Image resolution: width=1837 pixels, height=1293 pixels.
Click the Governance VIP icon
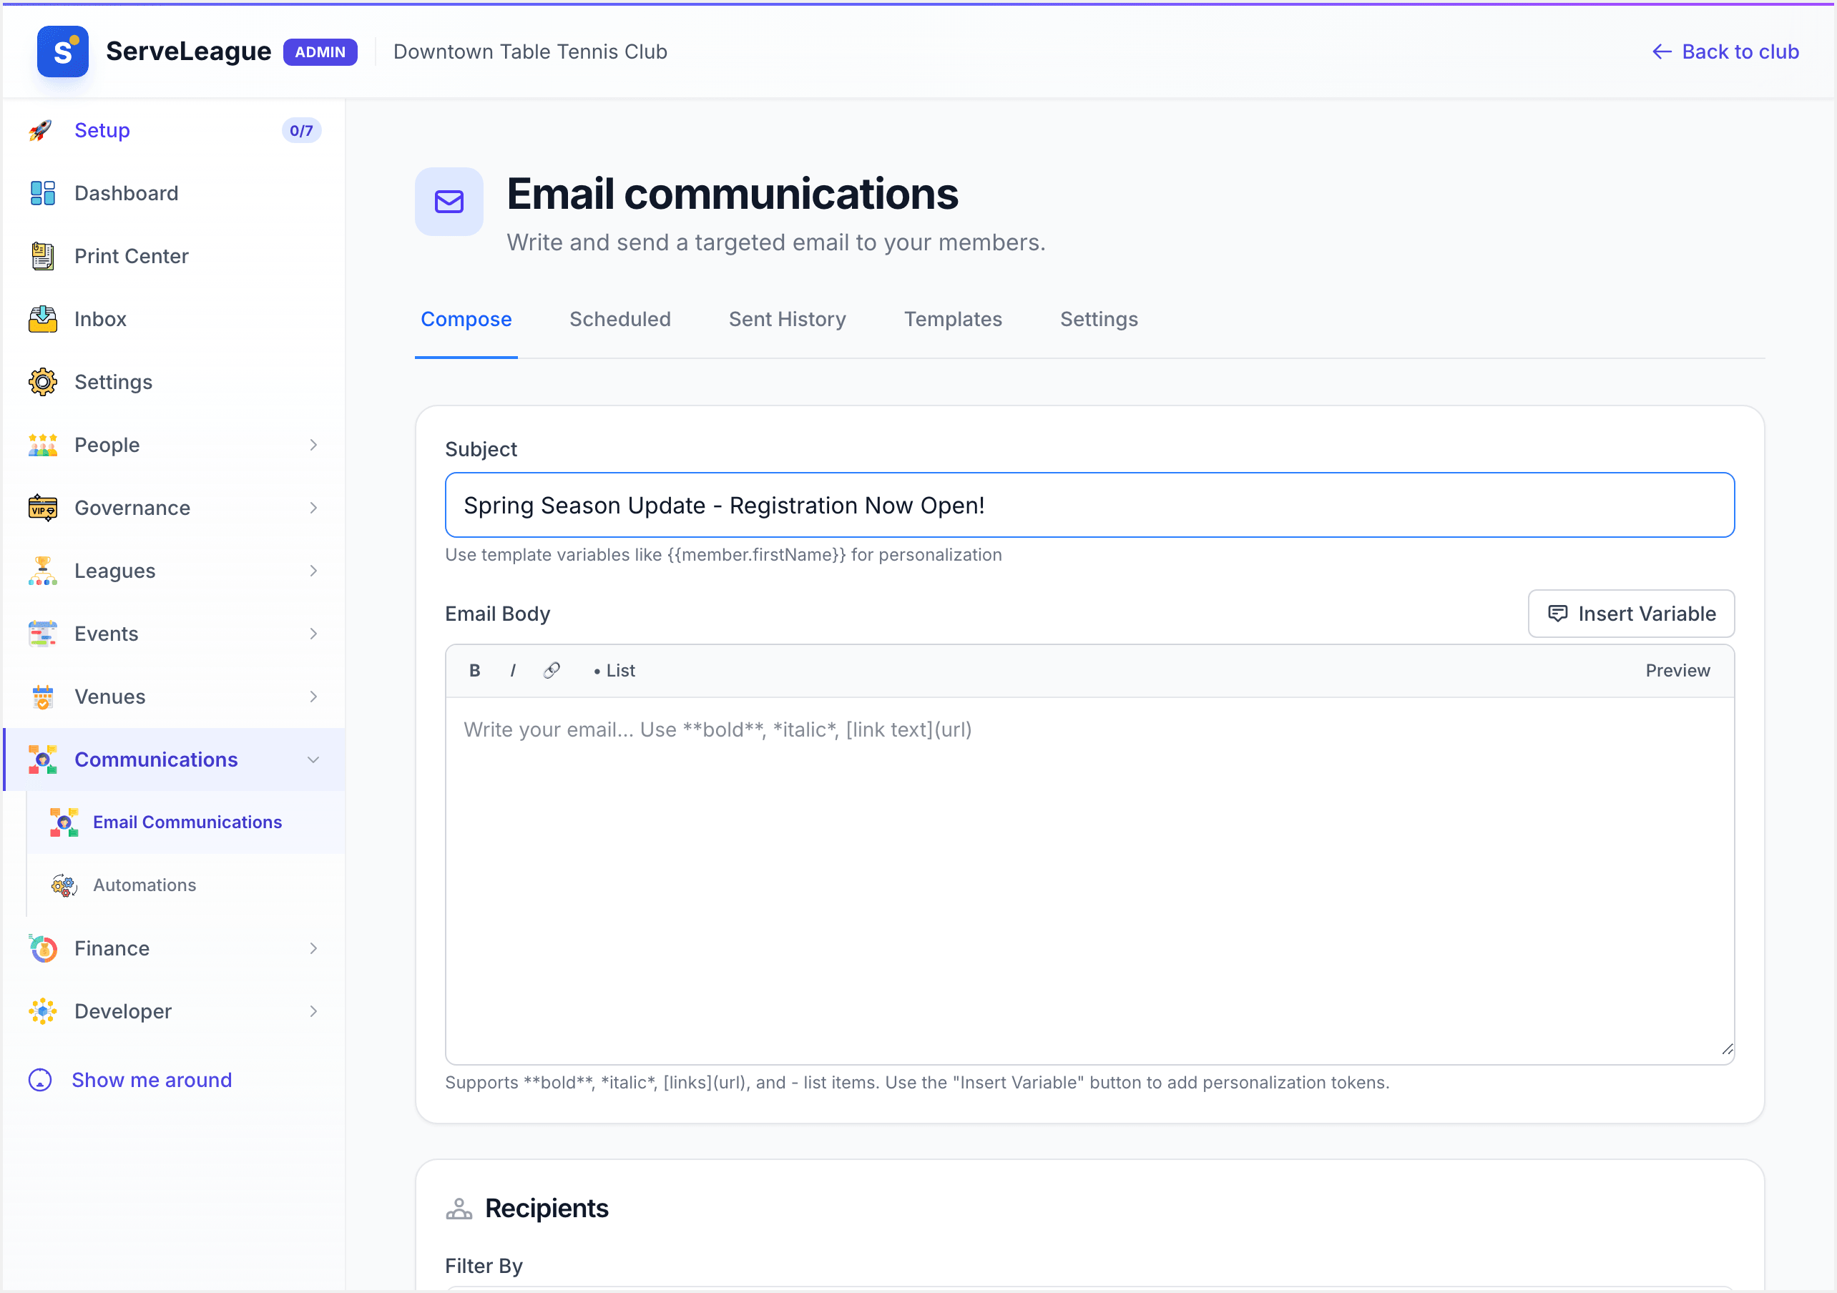42,508
